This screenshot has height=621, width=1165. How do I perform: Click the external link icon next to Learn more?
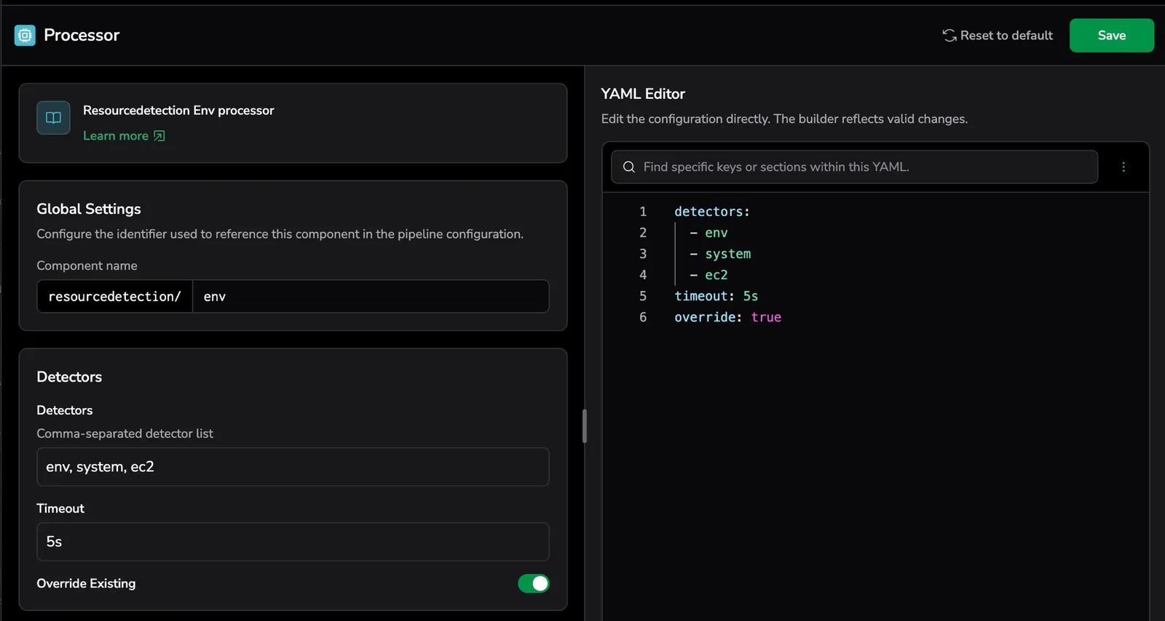point(159,136)
